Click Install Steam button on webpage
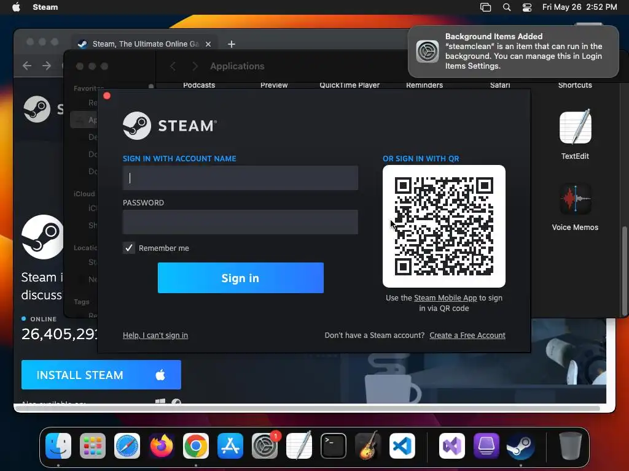This screenshot has width=629, height=471. 101,375
